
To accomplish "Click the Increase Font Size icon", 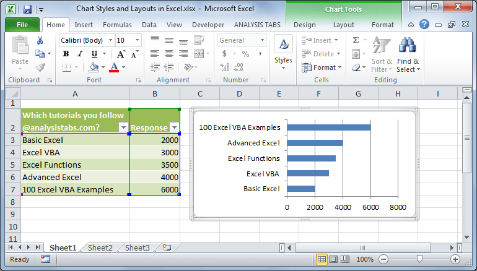I will coord(121,54).
